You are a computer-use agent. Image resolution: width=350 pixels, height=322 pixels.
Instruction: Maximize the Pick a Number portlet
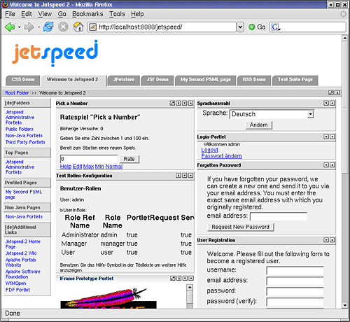click(191, 103)
